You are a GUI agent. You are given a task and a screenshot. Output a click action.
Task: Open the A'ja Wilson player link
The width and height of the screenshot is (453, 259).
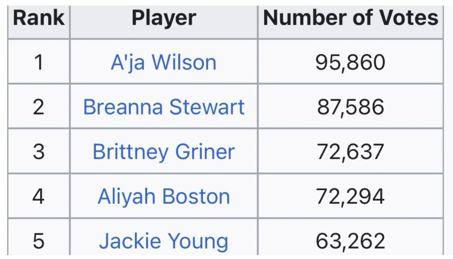(x=163, y=62)
